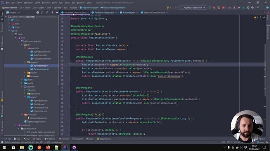Screen dimensions: 270x151
Task: Click the select opened file target icon
Action: click(x=38, y=13)
